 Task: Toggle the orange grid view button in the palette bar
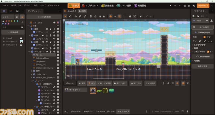[x=183, y=83]
